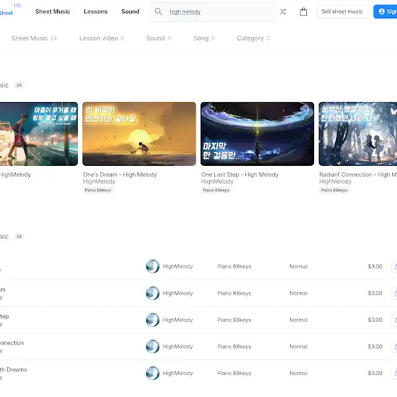Click the shuffle random icon
The width and height of the screenshot is (397, 397).
pyautogui.click(x=283, y=11)
